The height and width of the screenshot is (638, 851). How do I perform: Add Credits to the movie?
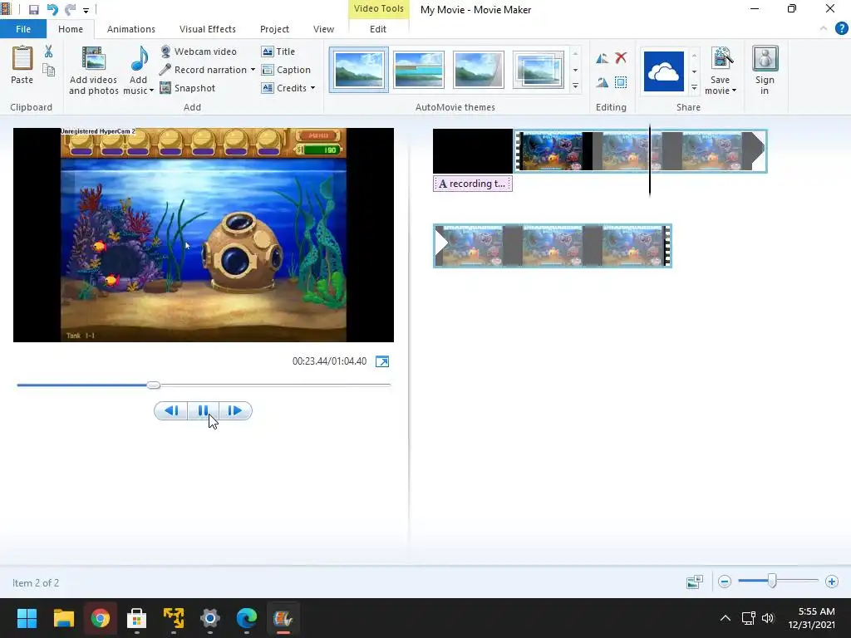tap(284, 88)
